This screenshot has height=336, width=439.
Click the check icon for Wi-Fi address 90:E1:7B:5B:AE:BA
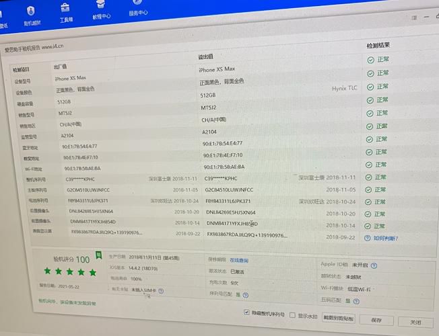pyautogui.click(x=369, y=165)
